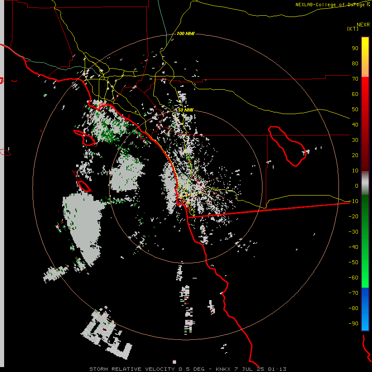Click the positive 30 scale value
The width and height of the screenshot is (372, 372).
pos(355,140)
